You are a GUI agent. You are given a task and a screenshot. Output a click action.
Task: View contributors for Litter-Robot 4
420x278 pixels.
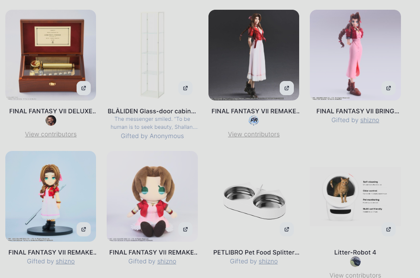click(x=355, y=275)
